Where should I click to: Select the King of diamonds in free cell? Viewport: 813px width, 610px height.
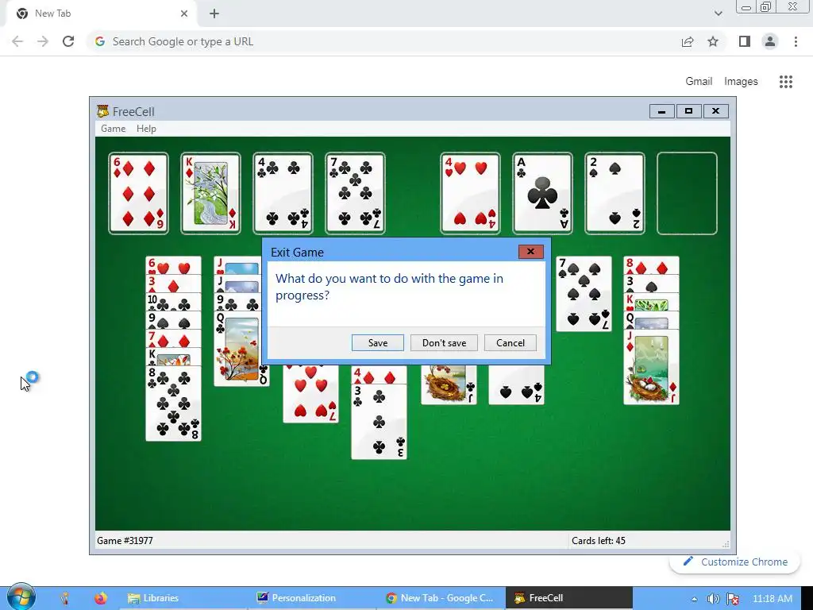coord(210,194)
